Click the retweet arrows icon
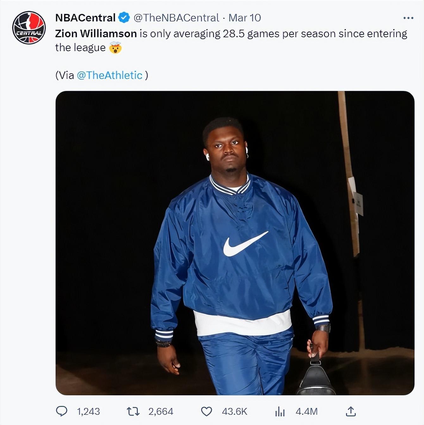The image size is (424, 425). click(x=133, y=411)
